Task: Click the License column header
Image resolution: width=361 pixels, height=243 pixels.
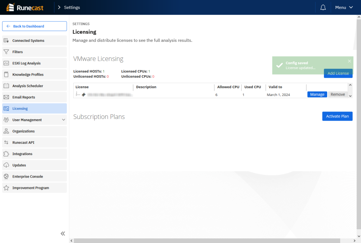Action: click(82, 87)
